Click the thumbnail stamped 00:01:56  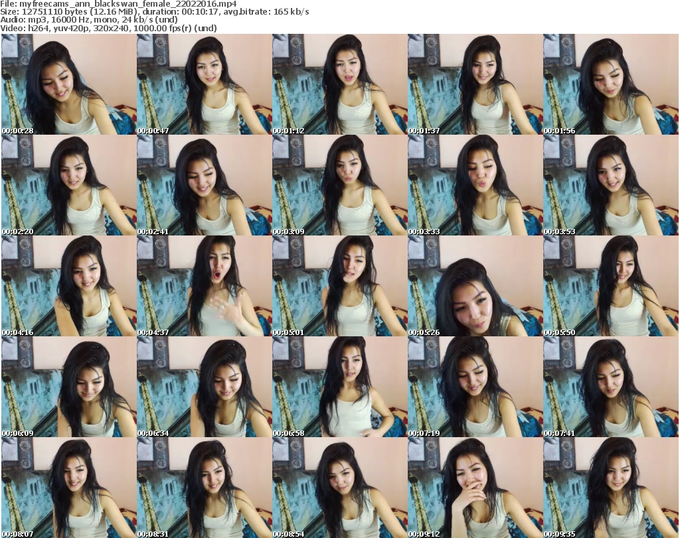pyautogui.click(x=611, y=84)
